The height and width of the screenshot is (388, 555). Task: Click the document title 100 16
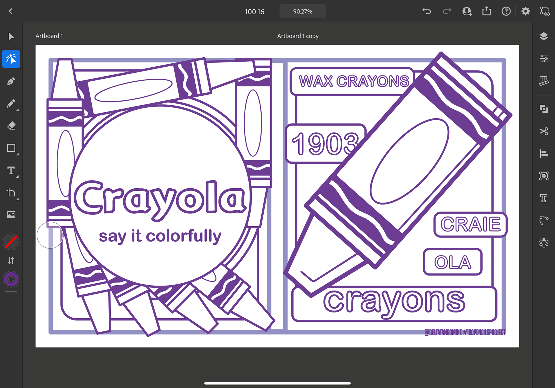pos(254,12)
